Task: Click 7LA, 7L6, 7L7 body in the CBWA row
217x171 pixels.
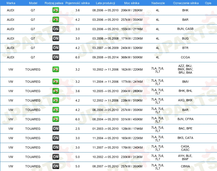Action: point(158,167)
